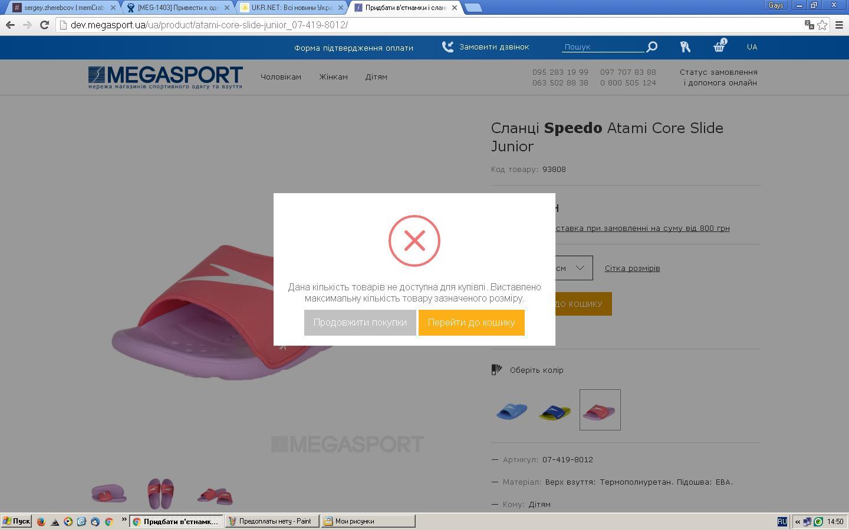Select the blue slide color swatch
Image resolution: width=849 pixels, height=530 pixels.
pyautogui.click(x=512, y=410)
